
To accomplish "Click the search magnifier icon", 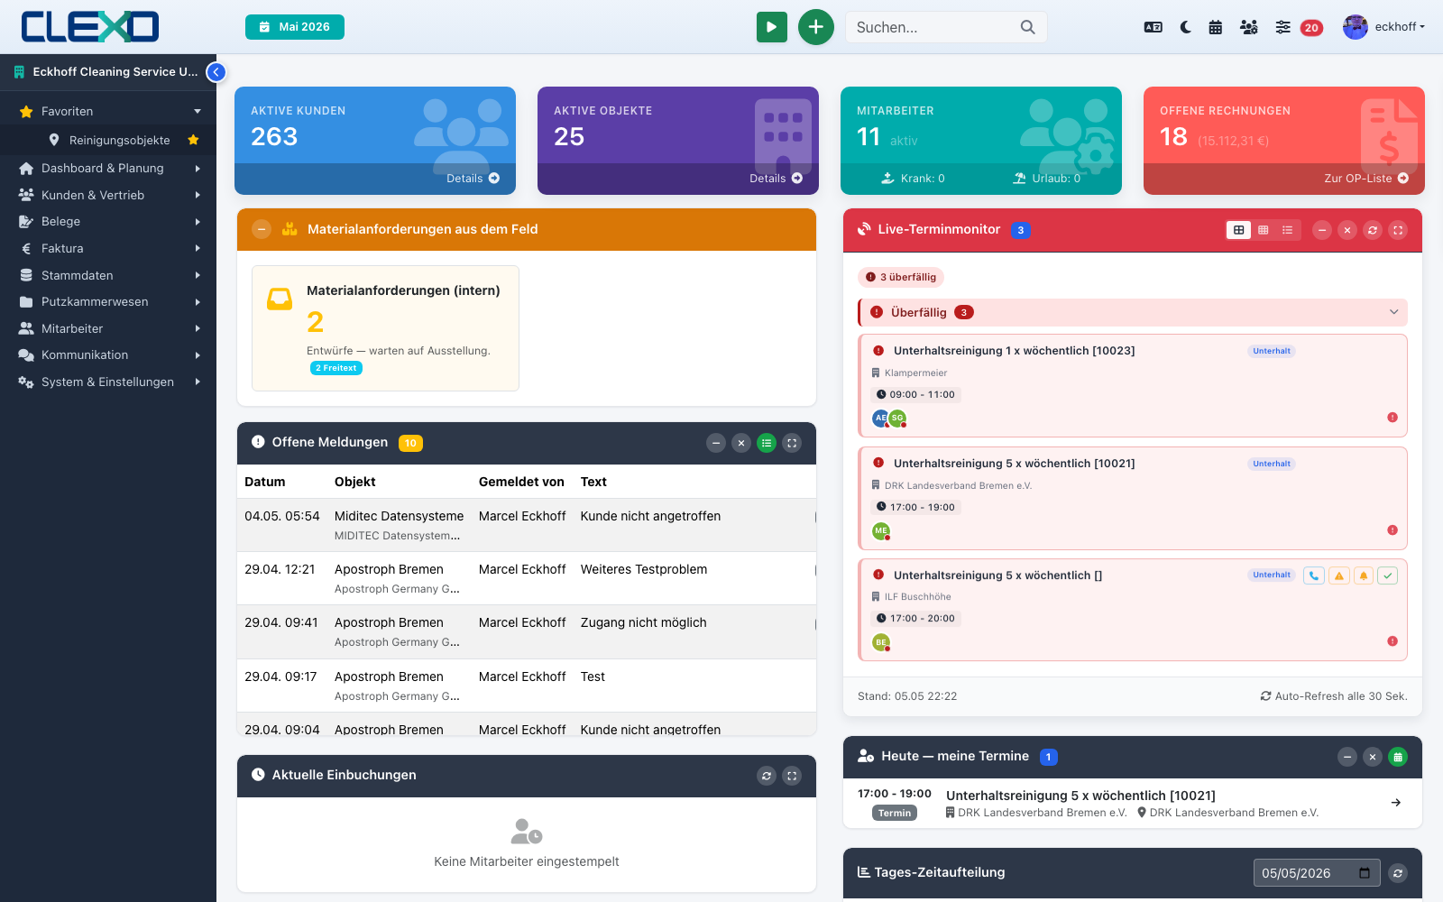I will (1027, 27).
